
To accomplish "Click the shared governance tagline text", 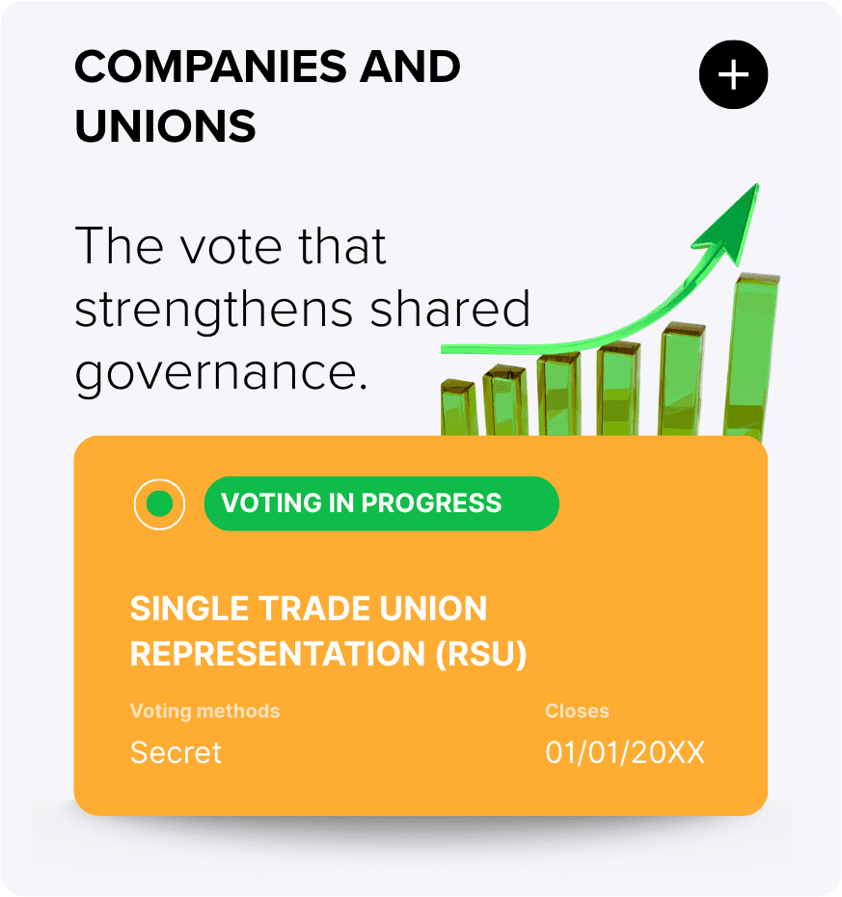I will (x=302, y=311).
